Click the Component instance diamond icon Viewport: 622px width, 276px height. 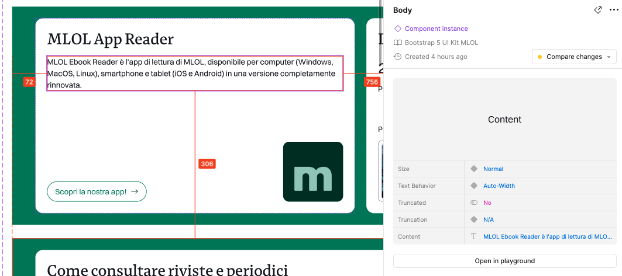point(398,29)
